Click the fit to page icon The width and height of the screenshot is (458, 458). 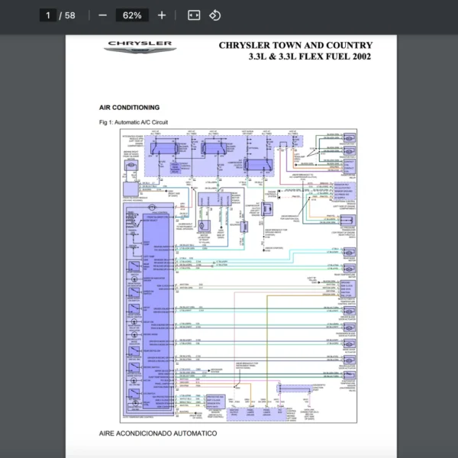coord(194,15)
